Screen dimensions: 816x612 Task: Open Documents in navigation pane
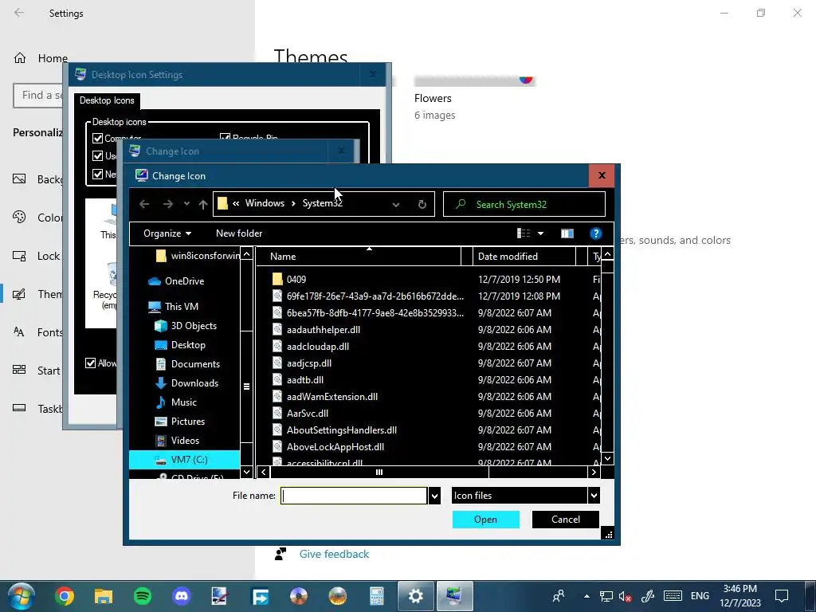tap(195, 363)
